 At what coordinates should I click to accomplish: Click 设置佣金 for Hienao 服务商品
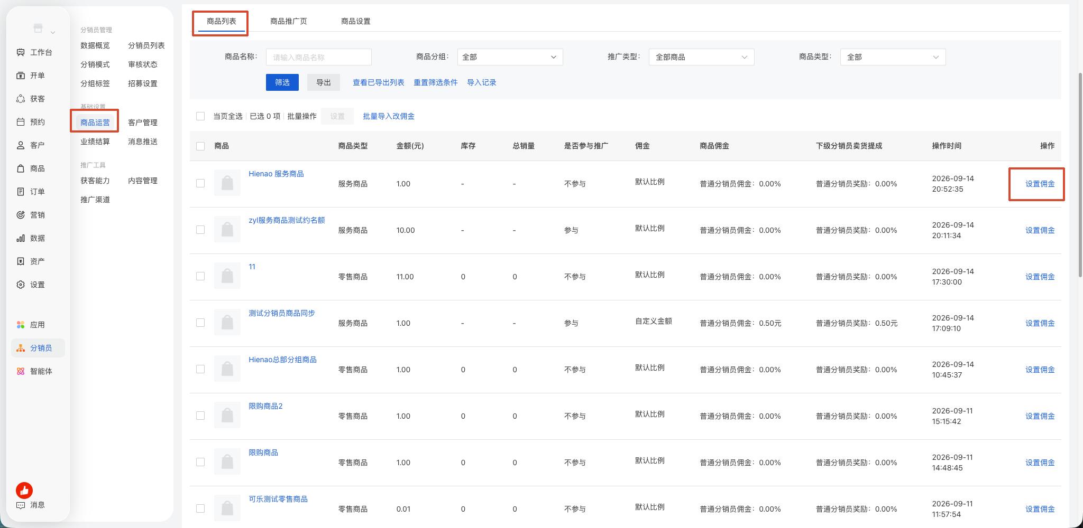1040,184
